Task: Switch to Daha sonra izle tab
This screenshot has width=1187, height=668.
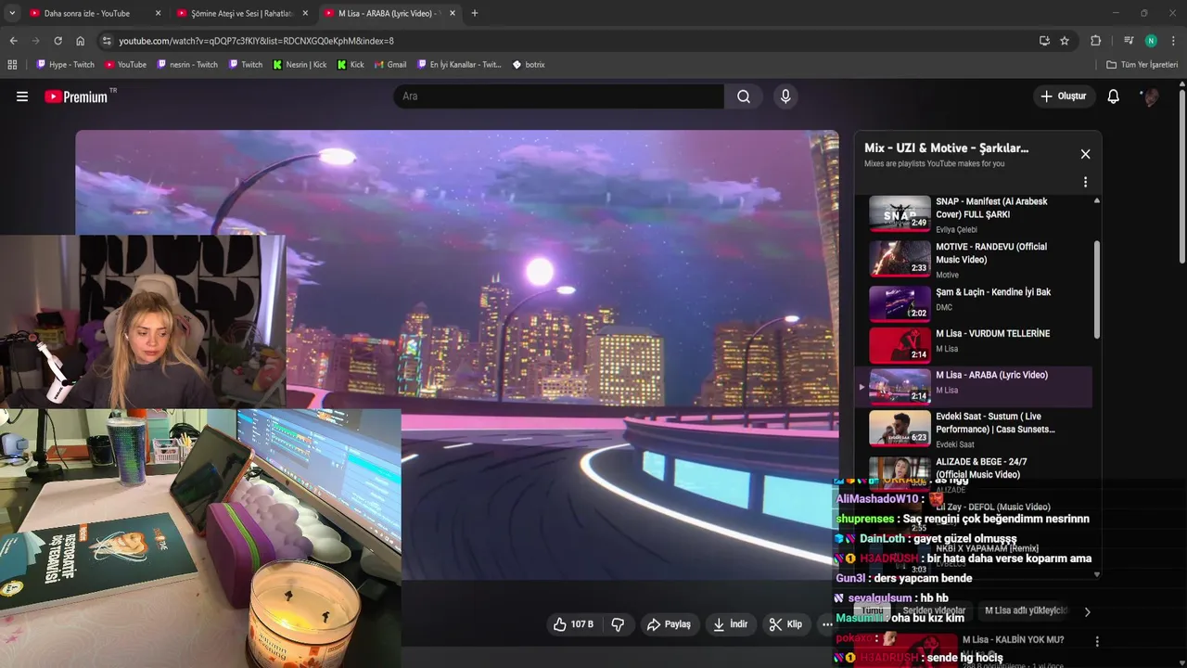Action: [x=87, y=13]
